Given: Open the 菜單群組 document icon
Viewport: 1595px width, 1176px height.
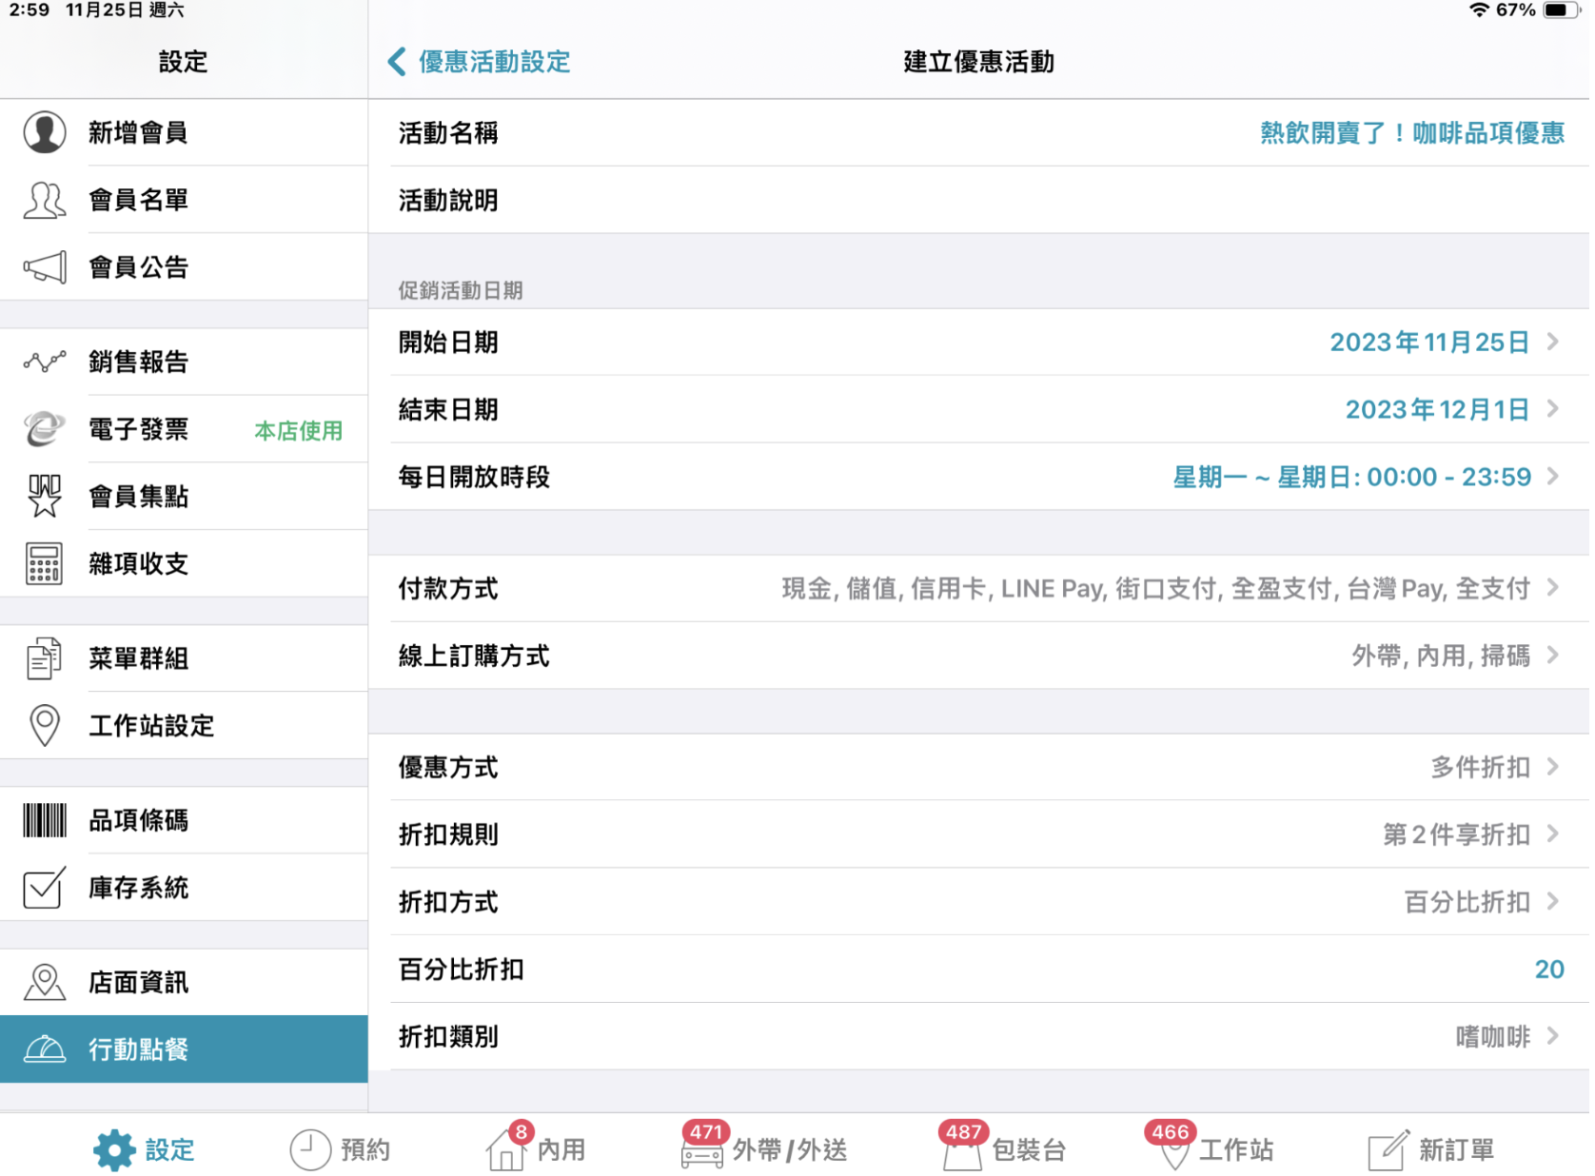Looking at the screenshot, I should pyautogui.click(x=45, y=658).
